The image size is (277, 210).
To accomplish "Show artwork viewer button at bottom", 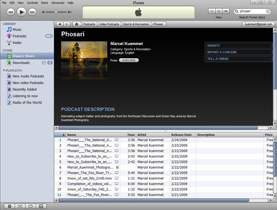I will pos(41,206).
